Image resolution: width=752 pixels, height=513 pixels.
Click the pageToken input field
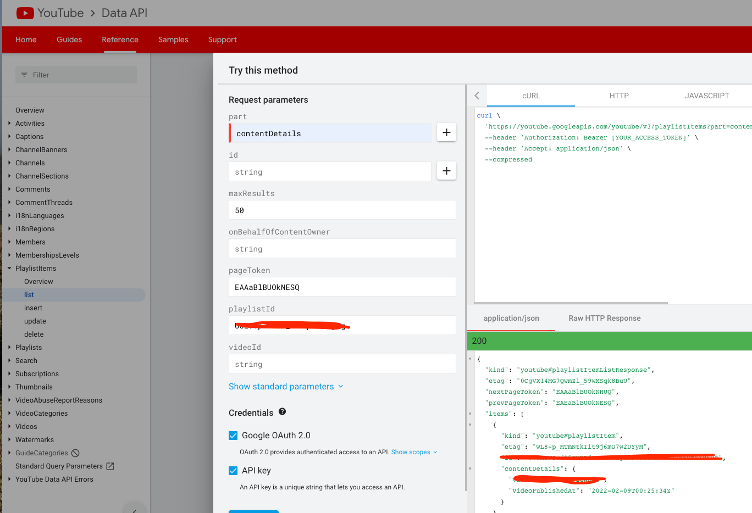pyautogui.click(x=342, y=287)
